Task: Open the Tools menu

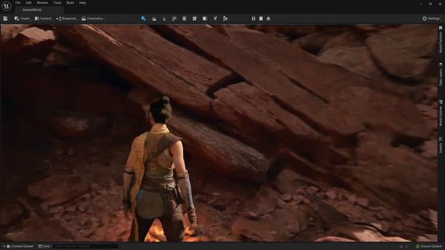Action: pyautogui.click(x=57, y=3)
